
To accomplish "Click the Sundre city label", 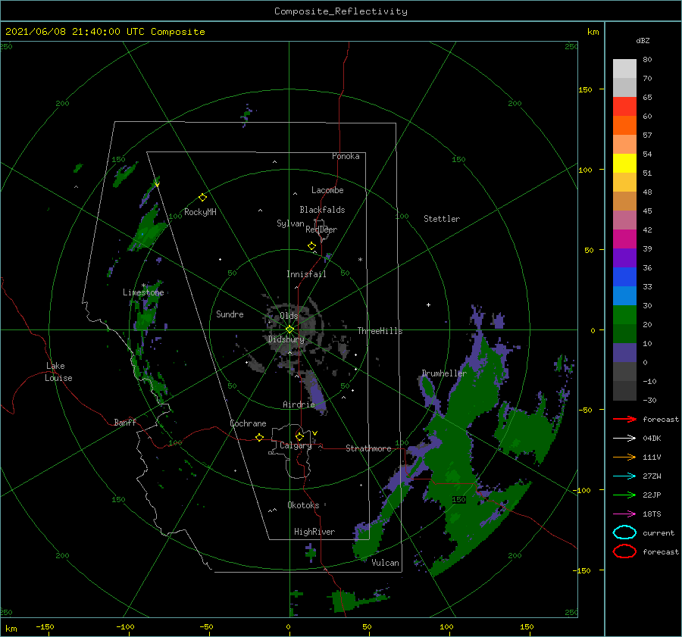I will click(x=230, y=314).
